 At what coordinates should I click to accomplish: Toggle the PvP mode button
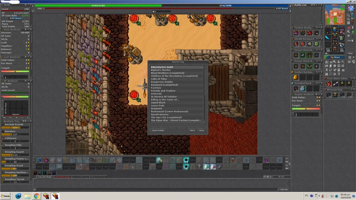(x=351, y=41)
